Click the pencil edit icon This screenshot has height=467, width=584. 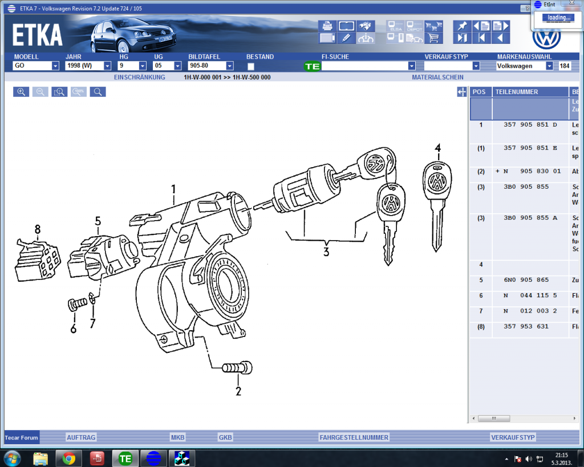346,38
